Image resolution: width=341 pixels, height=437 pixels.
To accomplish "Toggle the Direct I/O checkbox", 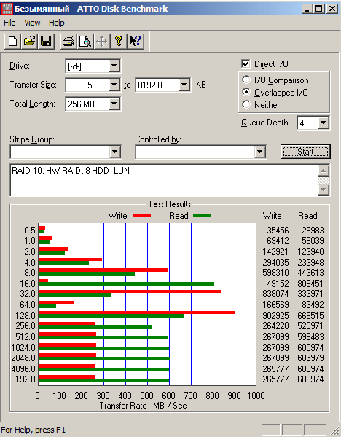I will 246,63.
